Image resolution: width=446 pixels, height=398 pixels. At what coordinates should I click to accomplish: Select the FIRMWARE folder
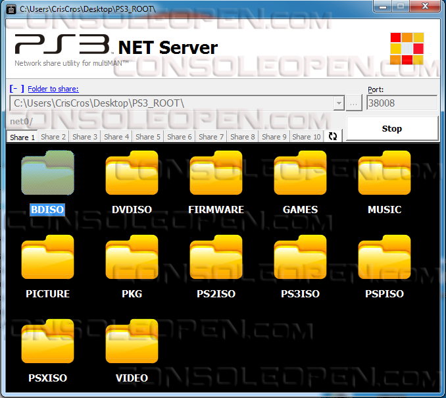[x=216, y=172]
